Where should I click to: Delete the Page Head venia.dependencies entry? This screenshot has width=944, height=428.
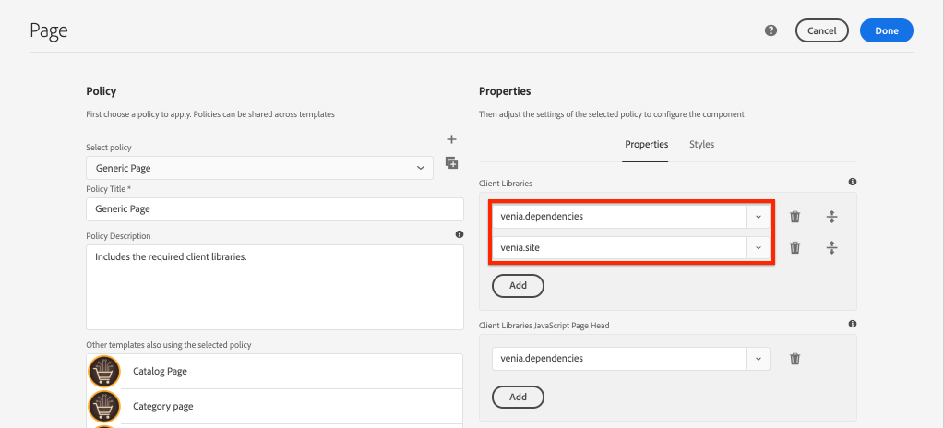795,358
